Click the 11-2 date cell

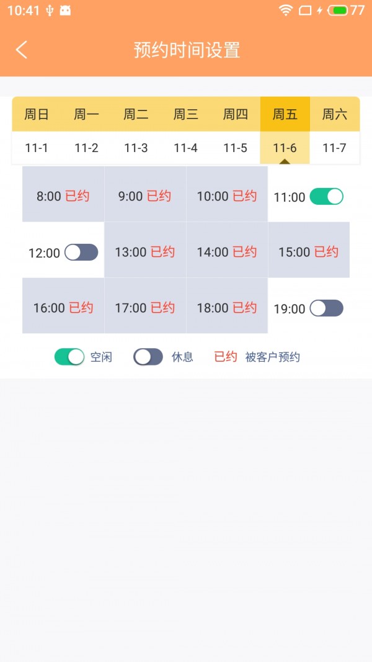[85, 148]
